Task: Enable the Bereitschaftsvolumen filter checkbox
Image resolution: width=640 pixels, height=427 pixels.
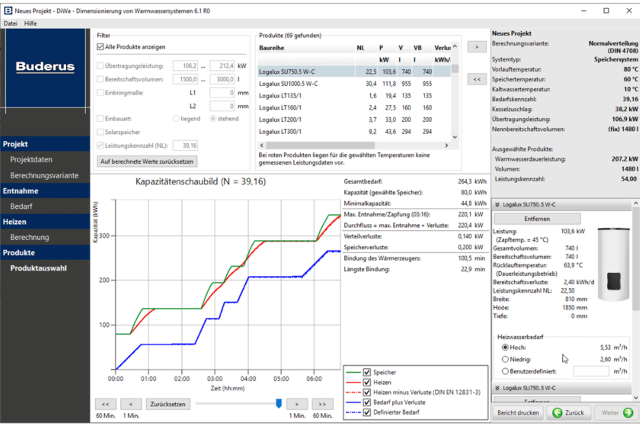Action: pos(100,79)
